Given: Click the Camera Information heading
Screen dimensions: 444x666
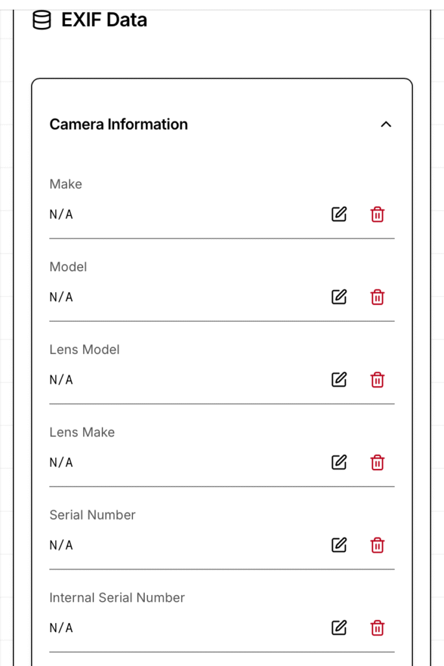Looking at the screenshot, I should (119, 124).
